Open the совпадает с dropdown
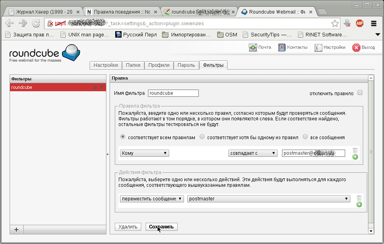 click(x=253, y=153)
